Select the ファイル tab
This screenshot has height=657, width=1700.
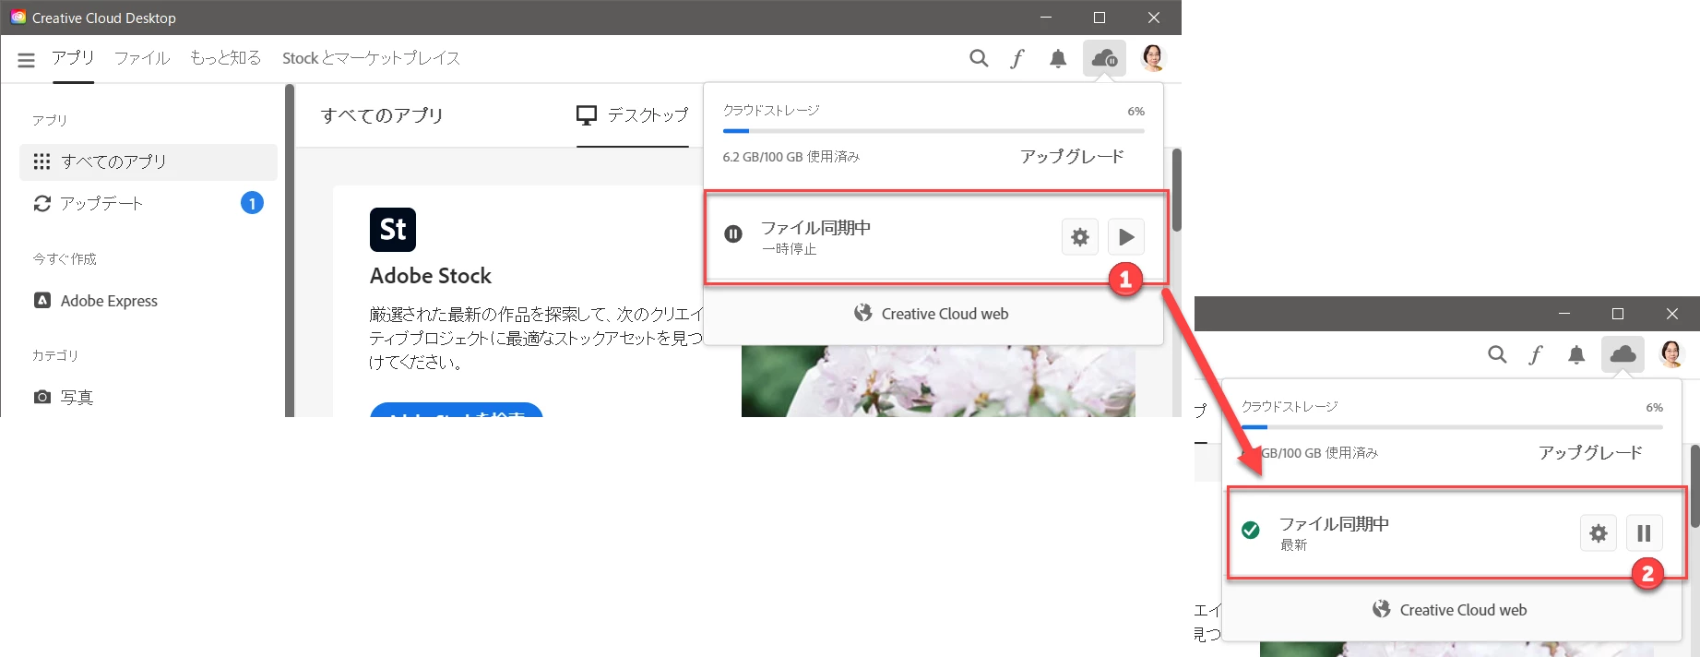click(142, 58)
